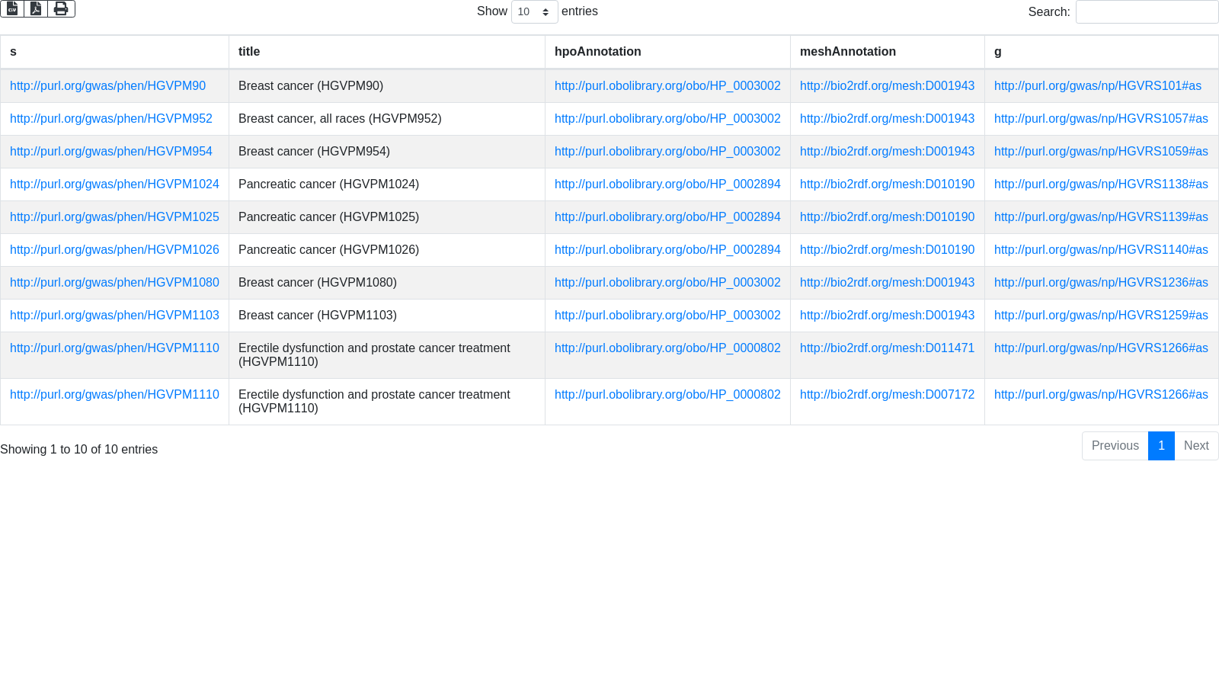
Task: Focus the Search input field
Action: click(x=1147, y=12)
